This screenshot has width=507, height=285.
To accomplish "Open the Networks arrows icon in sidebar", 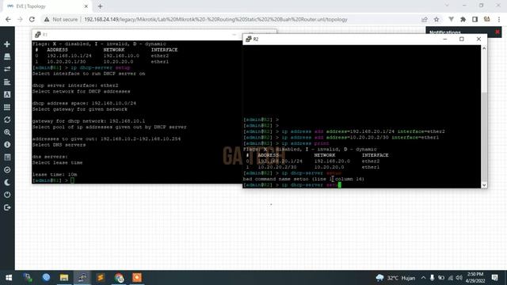I will [7, 69].
